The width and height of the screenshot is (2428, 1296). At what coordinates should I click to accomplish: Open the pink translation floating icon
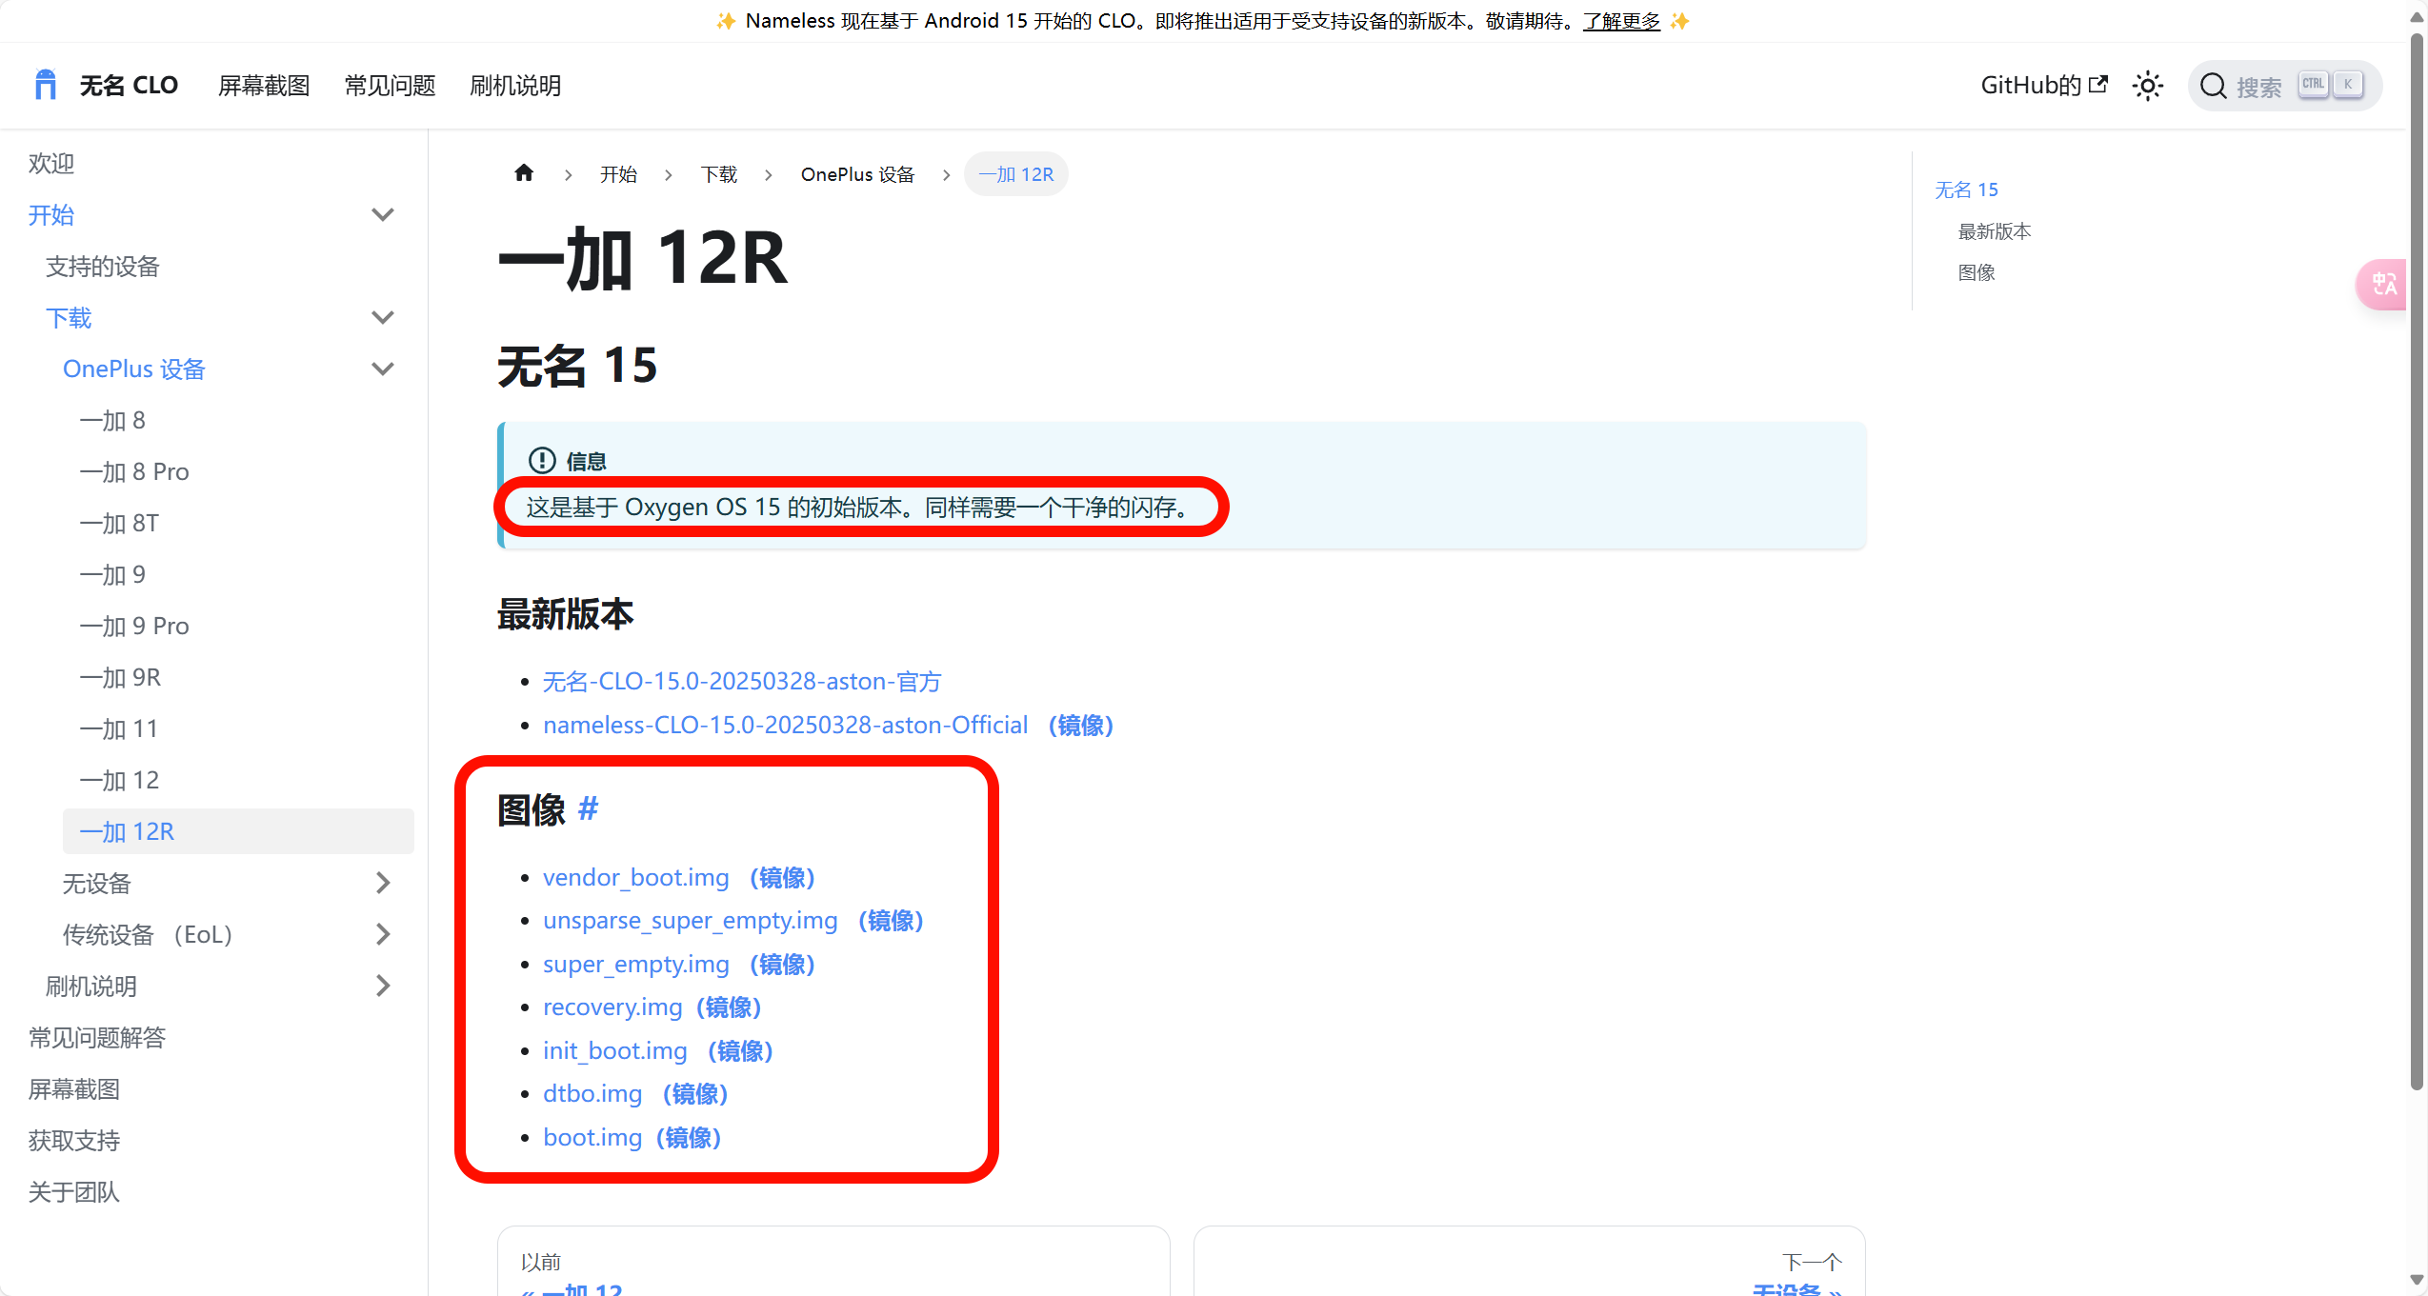(2383, 284)
